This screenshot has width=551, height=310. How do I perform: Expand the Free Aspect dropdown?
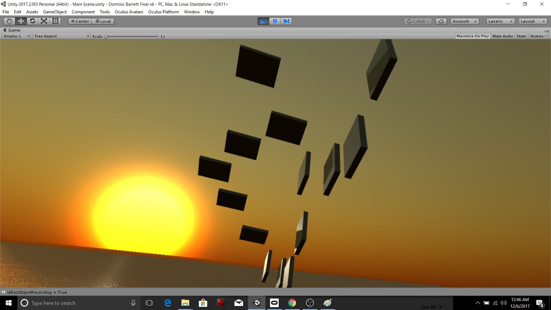click(x=61, y=36)
